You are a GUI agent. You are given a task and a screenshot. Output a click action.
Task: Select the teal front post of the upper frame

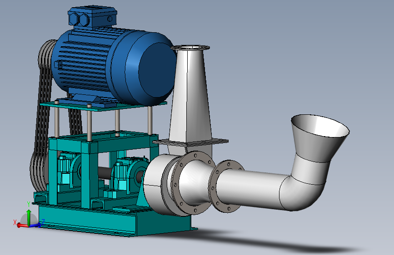(86, 176)
